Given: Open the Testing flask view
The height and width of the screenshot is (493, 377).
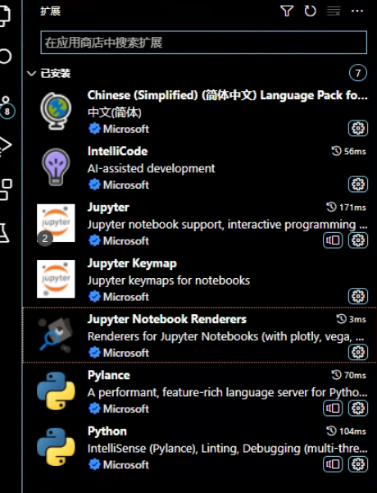Looking at the screenshot, I should point(5,233).
